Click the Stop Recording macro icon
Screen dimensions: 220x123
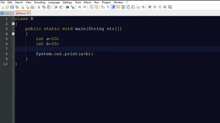coord(155,7)
